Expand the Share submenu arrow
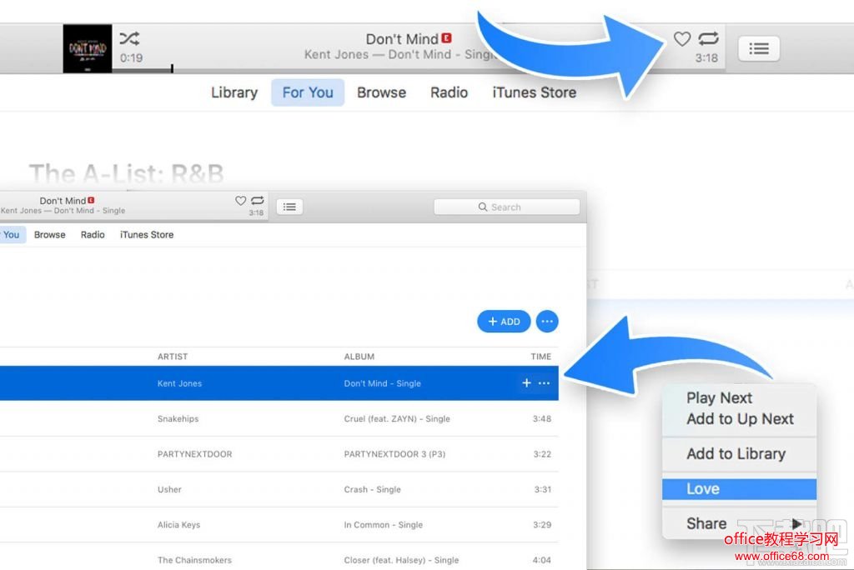The width and height of the screenshot is (854, 570). click(796, 523)
